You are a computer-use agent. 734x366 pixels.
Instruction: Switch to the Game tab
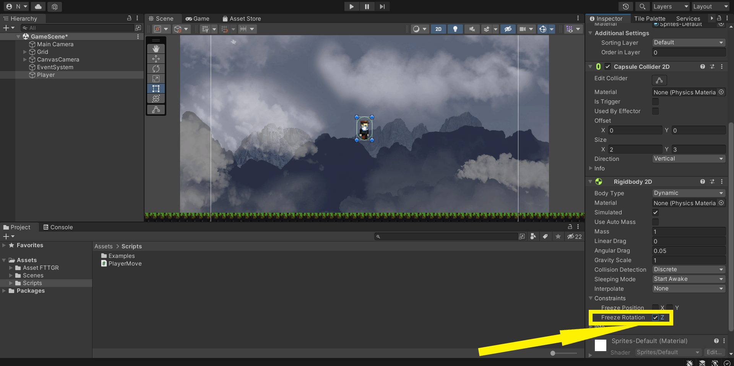pos(197,19)
